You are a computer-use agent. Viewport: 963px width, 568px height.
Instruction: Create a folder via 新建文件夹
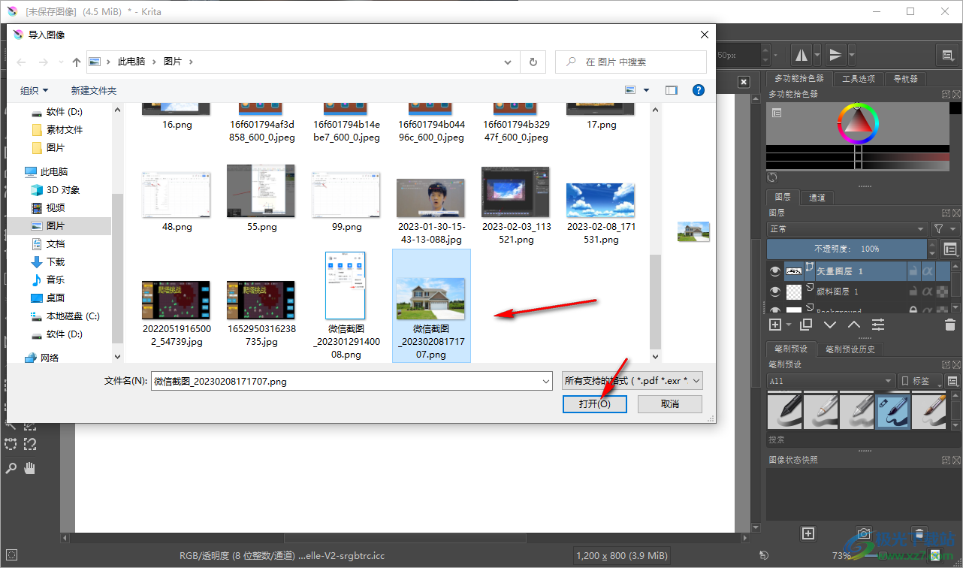94,90
